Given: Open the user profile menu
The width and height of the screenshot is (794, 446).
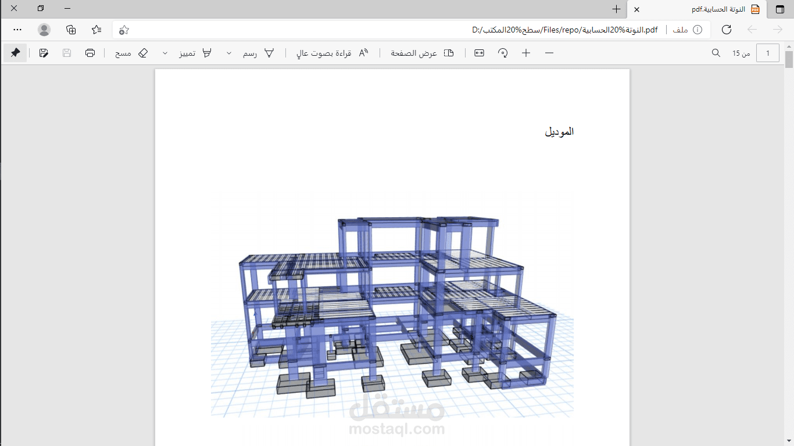Looking at the screenshot, I should (x=44, y=30).
